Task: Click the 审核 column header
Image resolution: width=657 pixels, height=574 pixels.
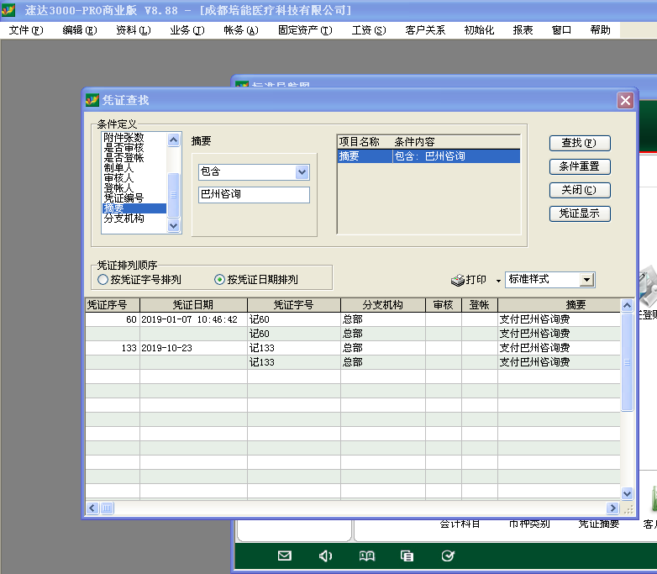Action: click(444, 305)
